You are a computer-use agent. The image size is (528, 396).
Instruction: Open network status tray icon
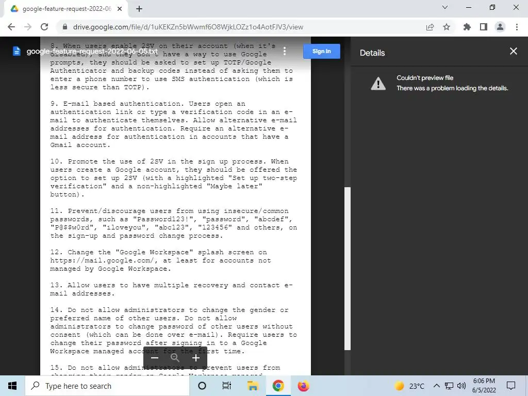pos(449,386)
